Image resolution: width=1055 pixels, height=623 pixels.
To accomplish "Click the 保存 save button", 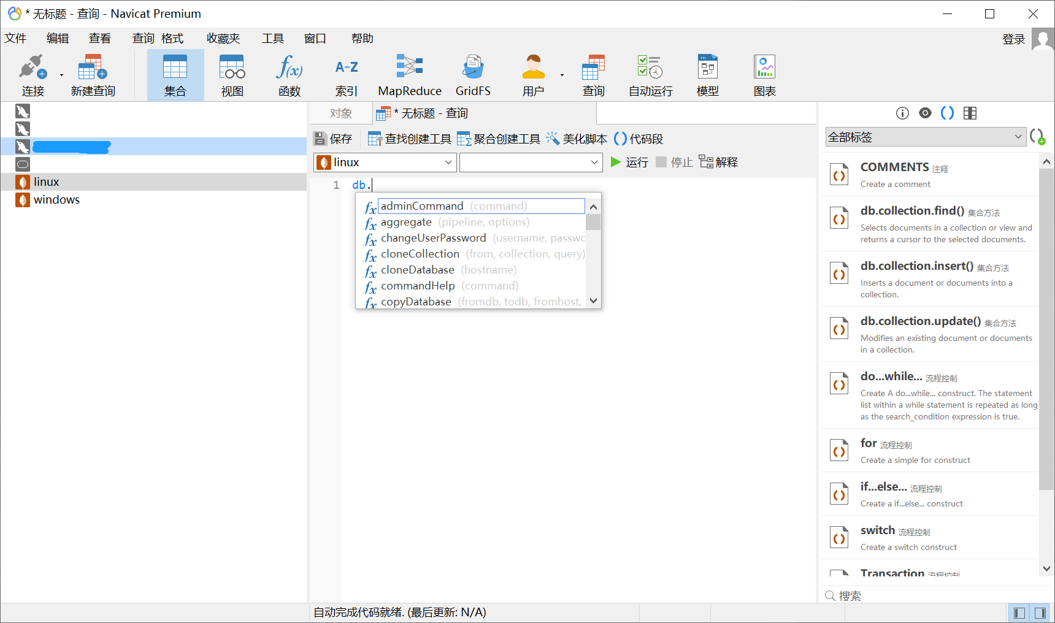I will (x=334, y=139).
